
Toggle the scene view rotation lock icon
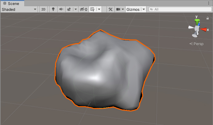click(x=208, y=18)
